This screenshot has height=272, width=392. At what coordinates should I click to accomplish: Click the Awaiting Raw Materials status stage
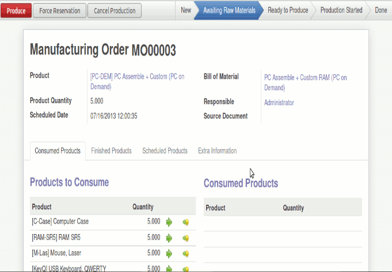tap(229, 10)
